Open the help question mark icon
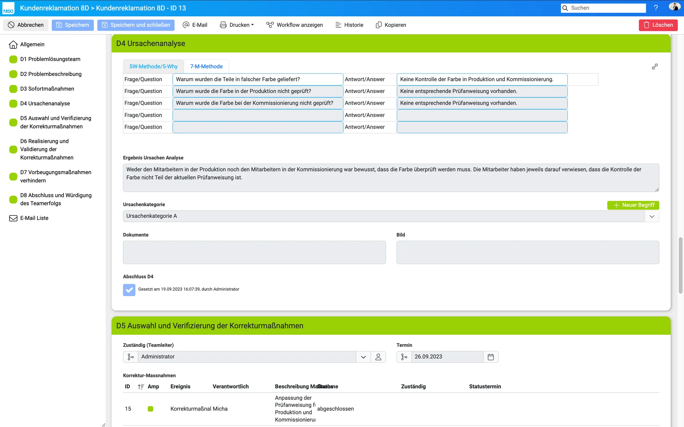The width and height of the screenshot is (684, 427). pyautogui.click(x=656, y=8)
